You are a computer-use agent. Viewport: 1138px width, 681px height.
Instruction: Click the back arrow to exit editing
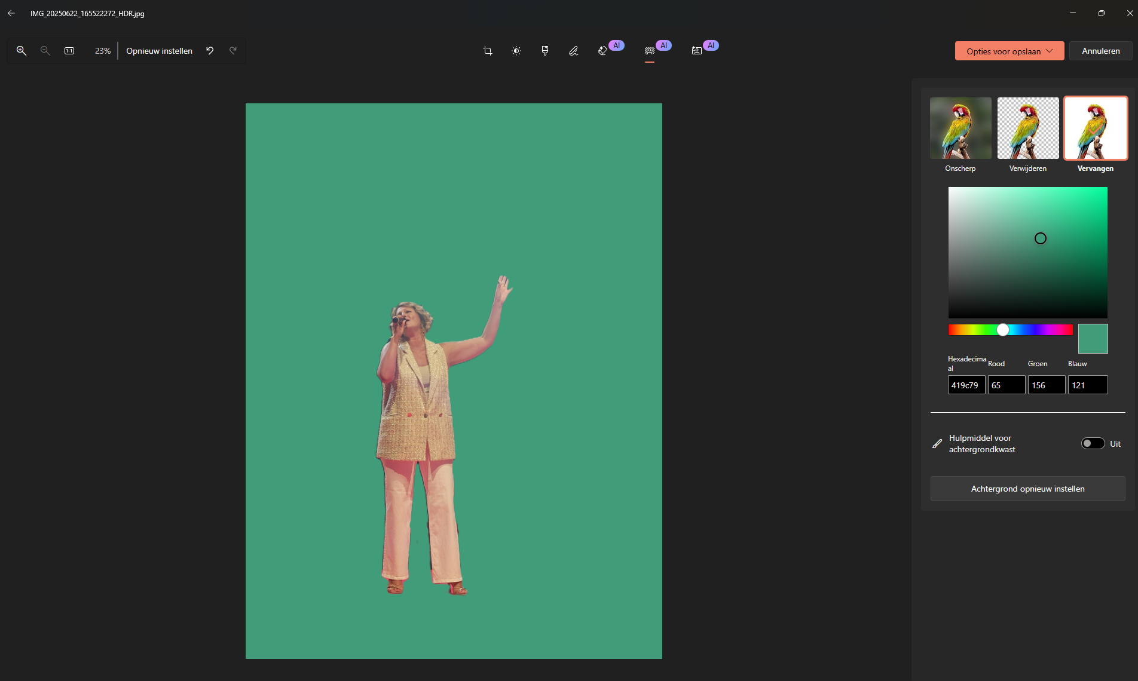point(11,13)
